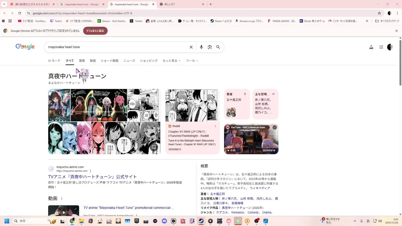This screenshot has width=402, height=226.
Task: Open Steam from the taskbar
Action: point(201,221)
